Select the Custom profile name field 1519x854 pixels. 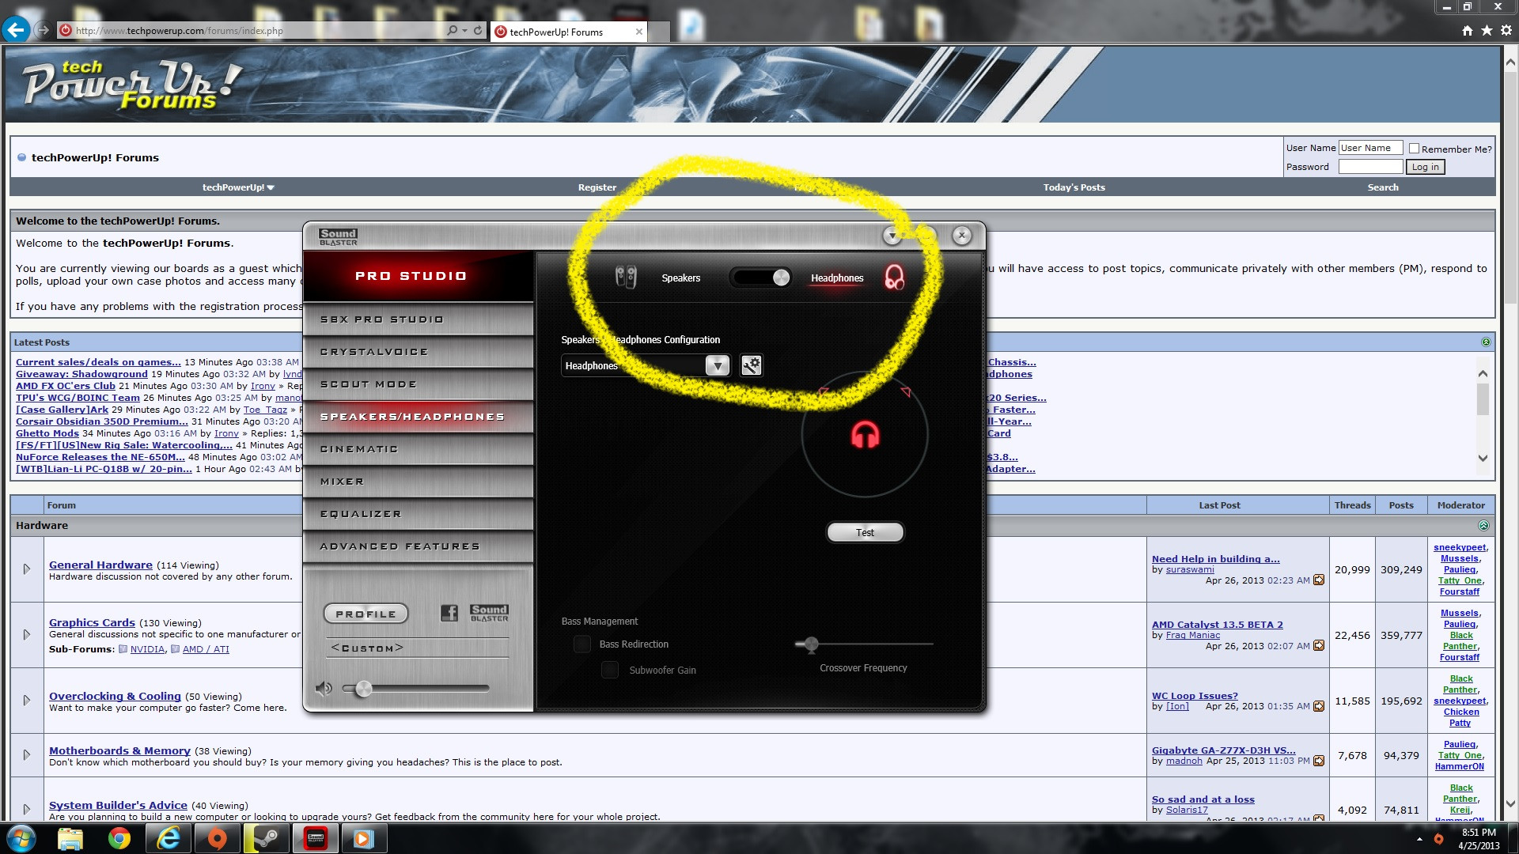417,648
